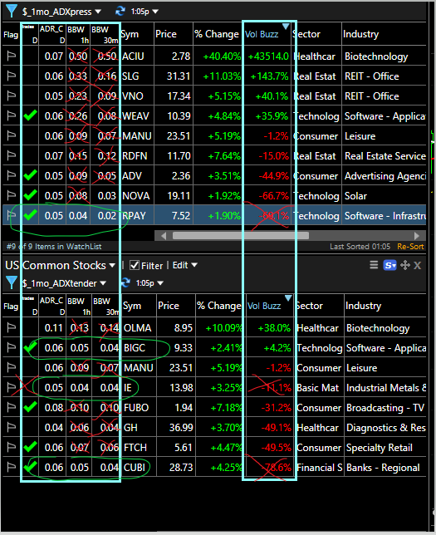Close the US Common Stocks panel with X
This screenshot has height=535, width=436.
(417, 266)
